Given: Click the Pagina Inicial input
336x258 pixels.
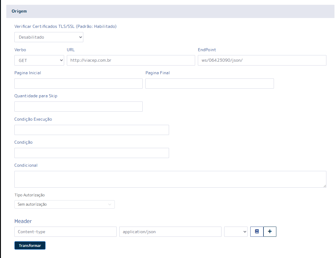Looking at the screenshot, I should click(79, 84).
